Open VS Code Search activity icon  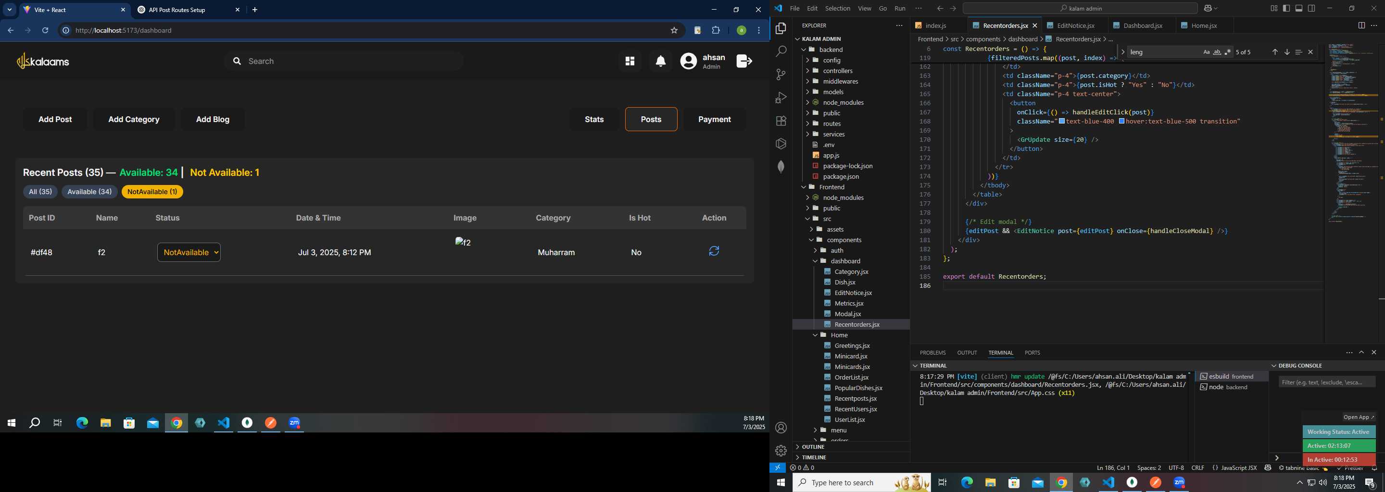781,51
